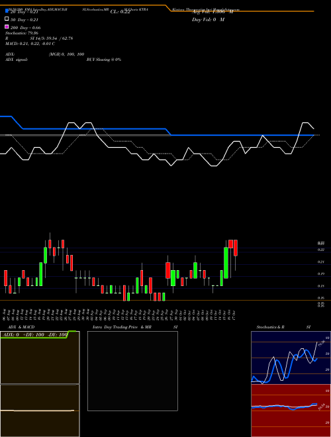331x437 pixels.
Task: Select the '200 Day - 0.66' legend label
Action: click(x=25, y=28)
